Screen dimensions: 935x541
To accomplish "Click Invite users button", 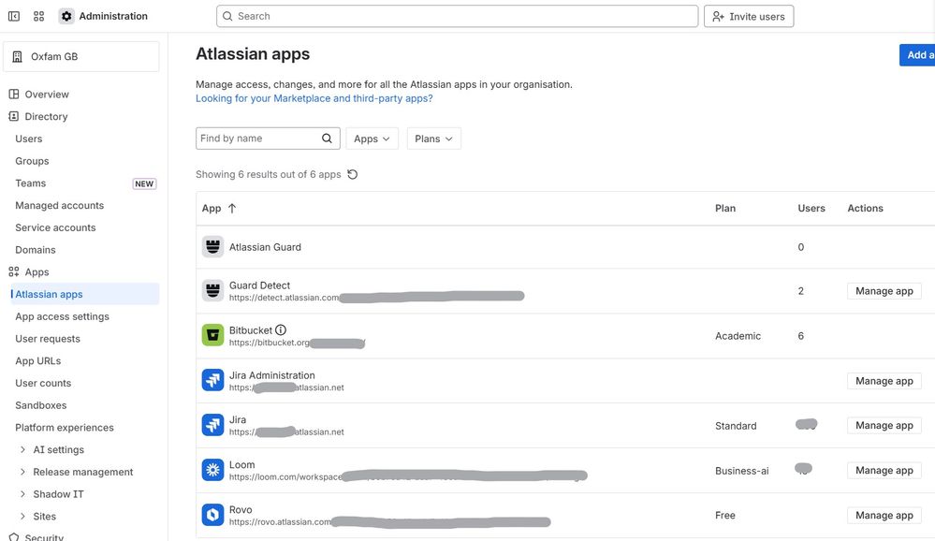I will (749, 16).
